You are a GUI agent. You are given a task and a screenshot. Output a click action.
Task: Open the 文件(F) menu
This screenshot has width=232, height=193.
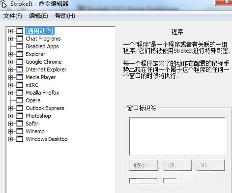[13, 16]
